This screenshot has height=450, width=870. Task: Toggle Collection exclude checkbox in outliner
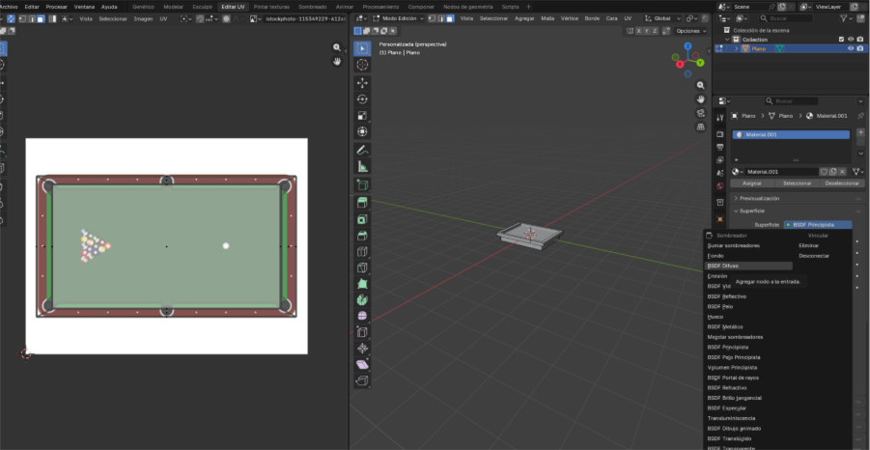[840, 40]
